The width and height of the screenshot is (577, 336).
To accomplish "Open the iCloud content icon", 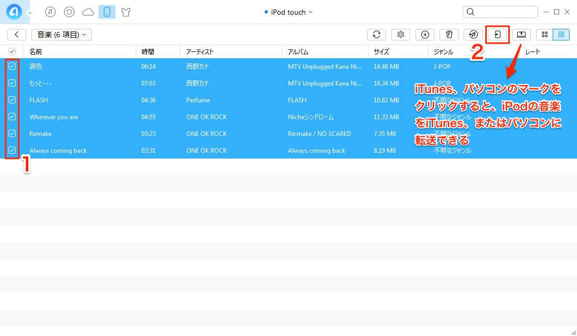I will [88, 12].
